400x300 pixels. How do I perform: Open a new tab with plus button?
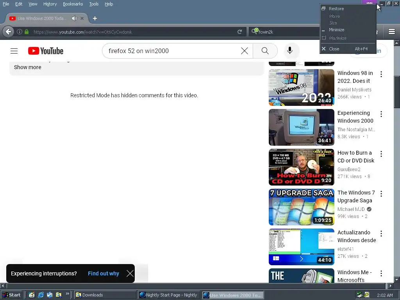point(95,18)
